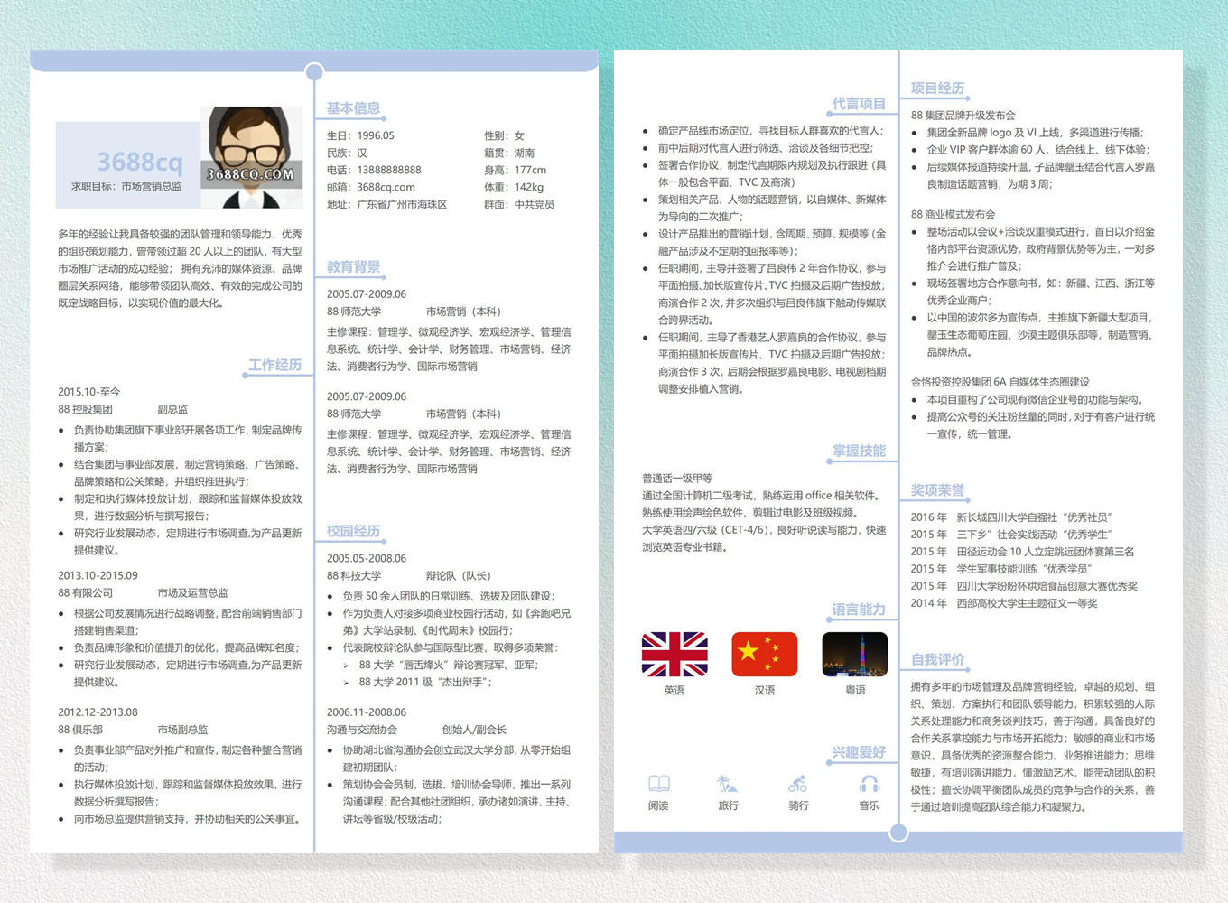Select the 奖项荣誉 section heading
This screenshot has width=1228, height=903.
click(937, 490)
